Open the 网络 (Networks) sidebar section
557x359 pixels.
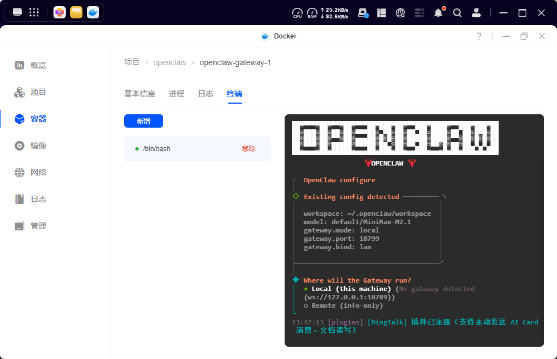(x=33, y=172)
